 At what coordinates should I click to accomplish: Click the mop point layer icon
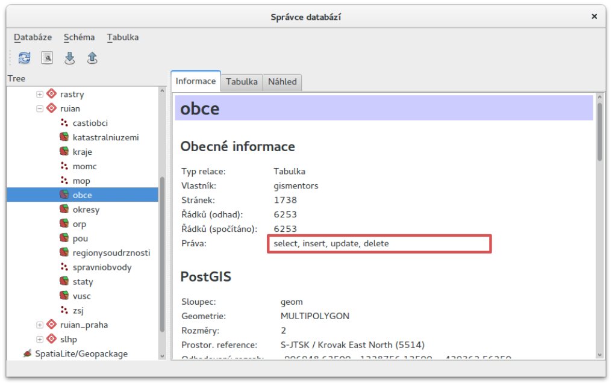click(x=64, y=180)
